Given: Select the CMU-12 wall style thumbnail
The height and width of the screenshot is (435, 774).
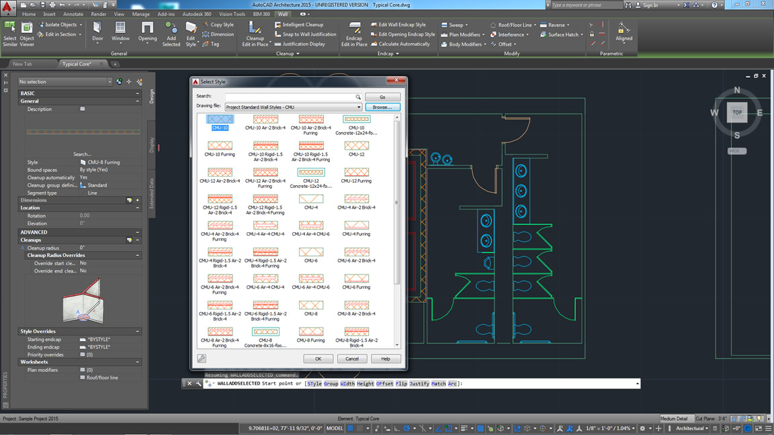Looking at the screenshot, I should click(356, 148).
